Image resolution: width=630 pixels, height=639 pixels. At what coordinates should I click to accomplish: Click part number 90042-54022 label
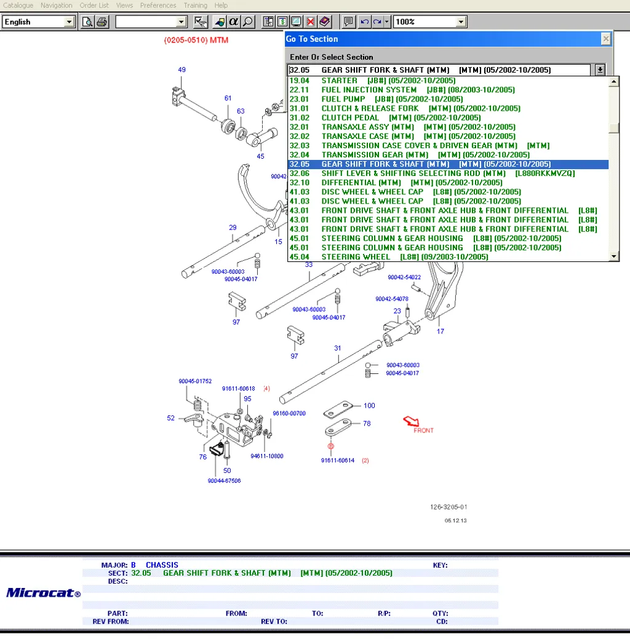click(404, 277)
